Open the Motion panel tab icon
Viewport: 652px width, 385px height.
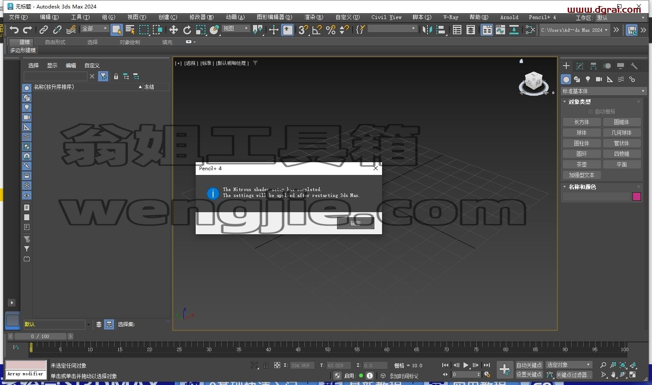tap(607, 66)
